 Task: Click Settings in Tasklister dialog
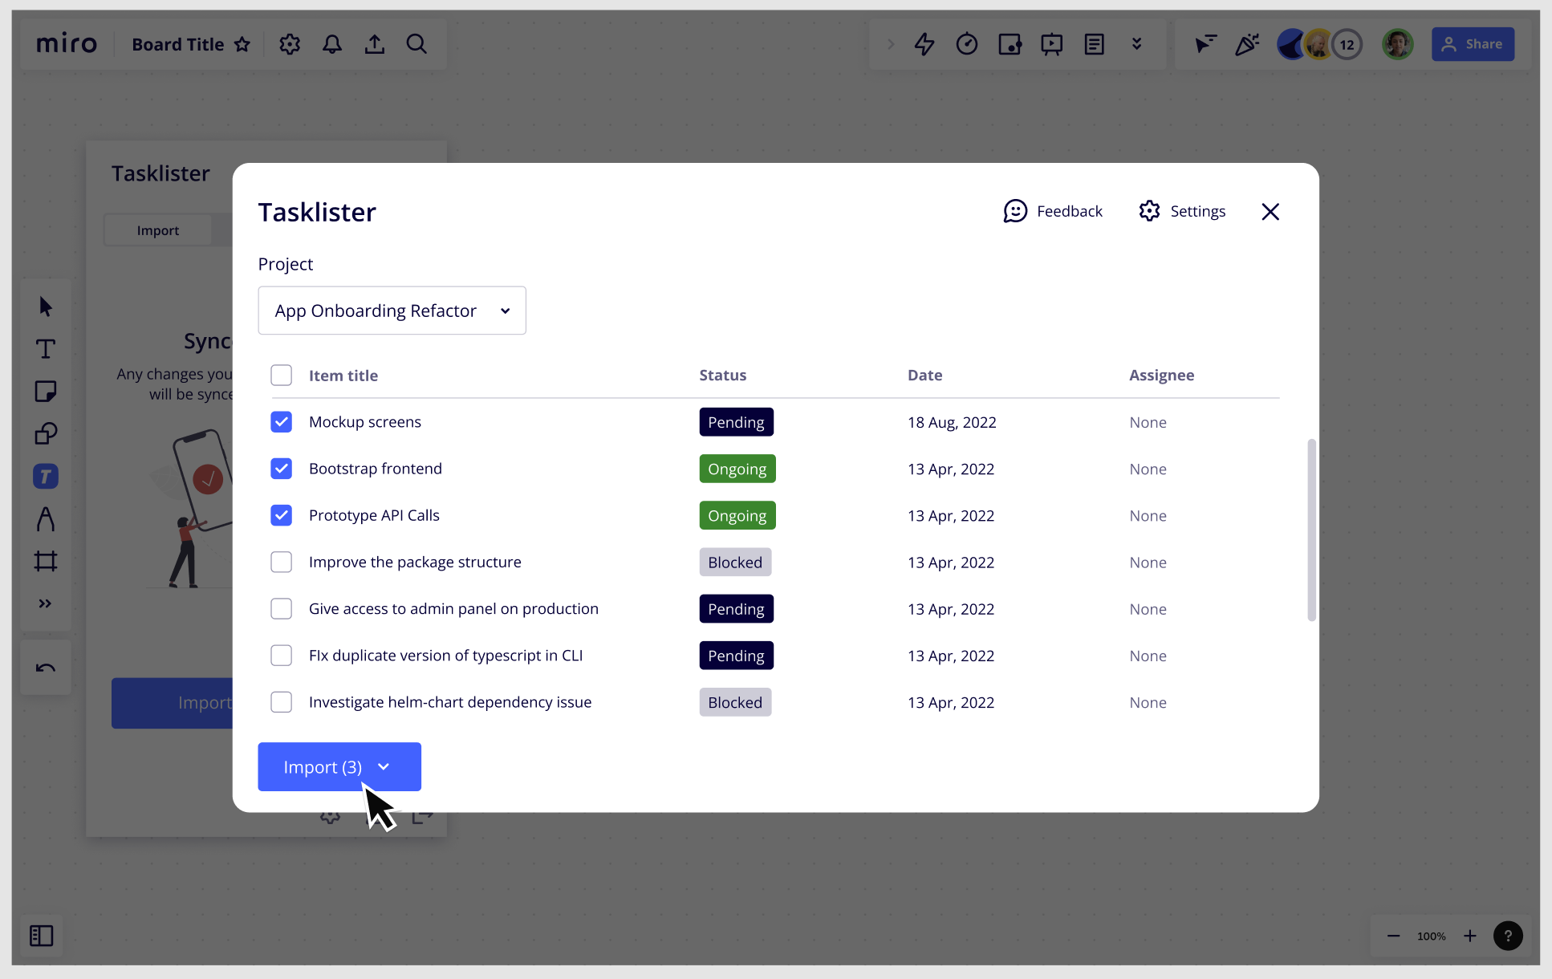(1181, 211)
